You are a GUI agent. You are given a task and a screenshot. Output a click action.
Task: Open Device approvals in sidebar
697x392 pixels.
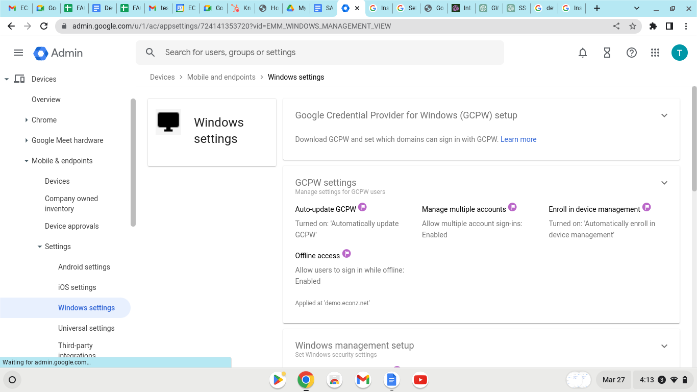tap(72, 226)
